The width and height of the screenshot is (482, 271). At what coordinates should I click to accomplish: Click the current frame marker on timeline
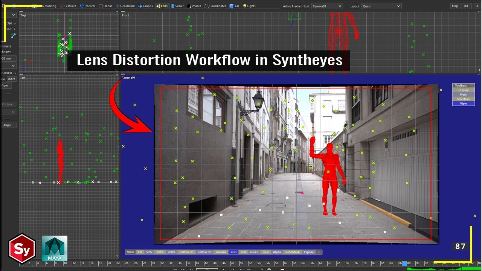pyautogui.click(x=404, y=264)
